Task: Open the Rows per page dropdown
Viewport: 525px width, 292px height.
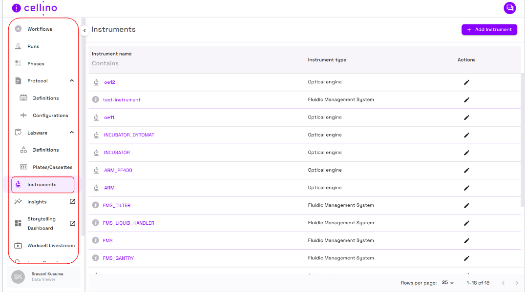Action: tap(448, 283)
